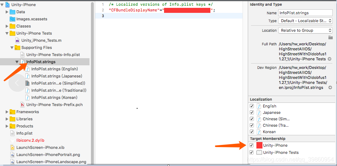The height and width of the screenshot is (166, 337).
Task: Click the InfoPlist.strings (Japanese) file icon
Action: (x=27, y=76)
